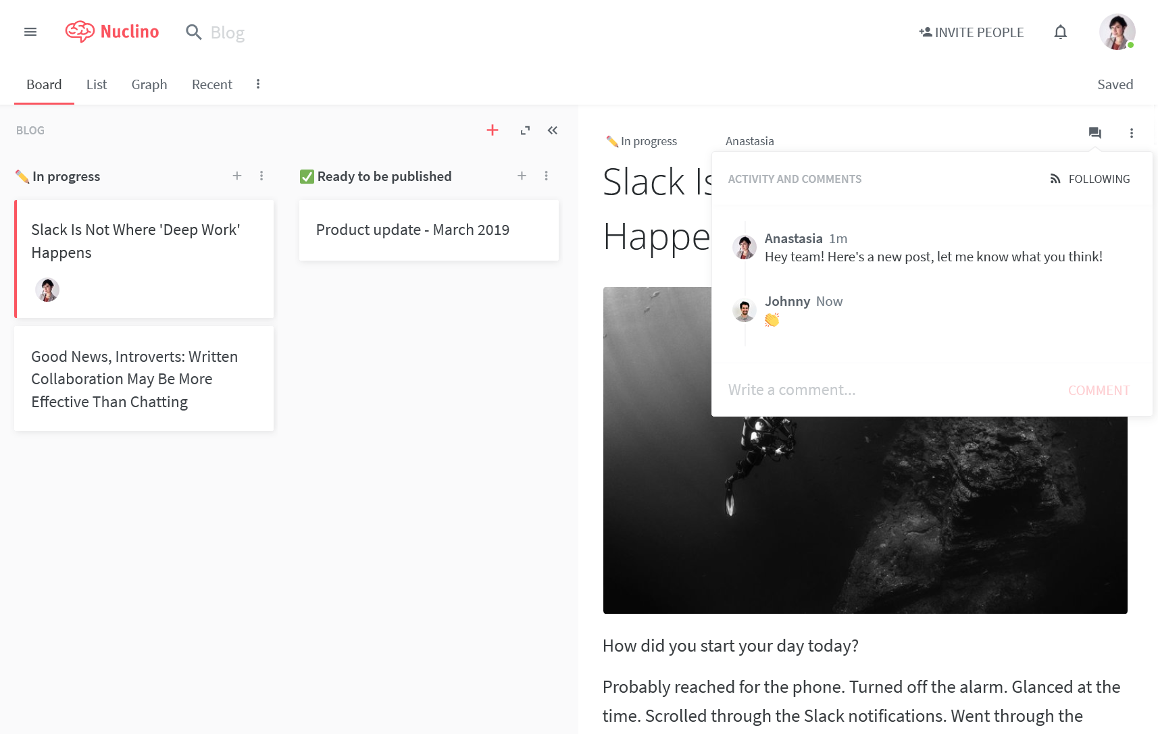Viewport: 1158px width, 734px height.
Task: Click the In progress breadcrumb in document
Action: click(642, 141)
